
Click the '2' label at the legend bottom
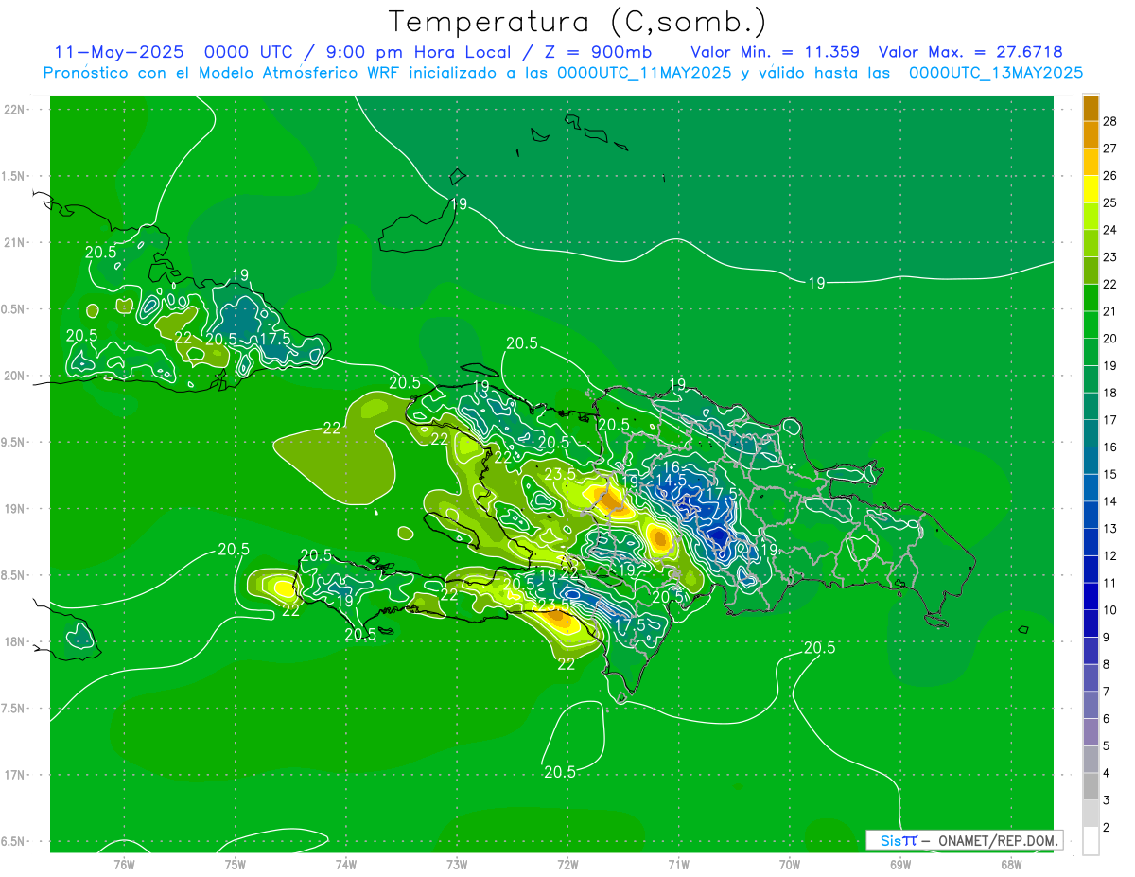point(1106,828)
